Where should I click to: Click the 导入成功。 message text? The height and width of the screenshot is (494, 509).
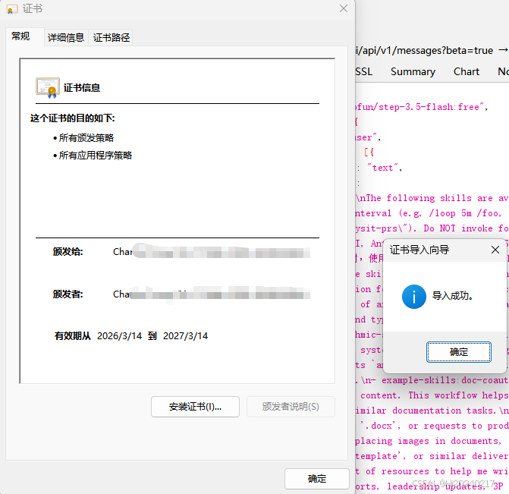[453, 296]
